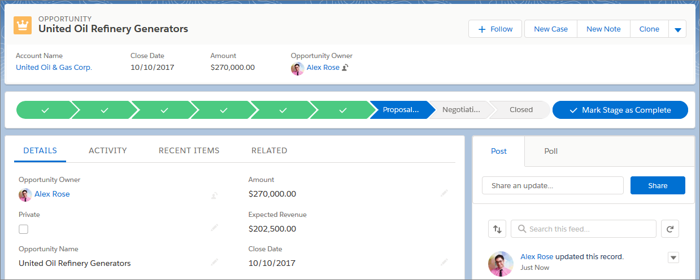The height and width of the screenshot is (280, 700).
Task: Click the $270,000.00 Amount value in Details
Action: [272, 194]
